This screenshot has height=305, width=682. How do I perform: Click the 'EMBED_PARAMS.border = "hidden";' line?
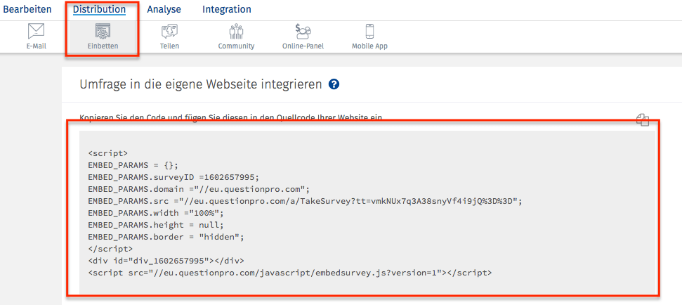point(166,237)
